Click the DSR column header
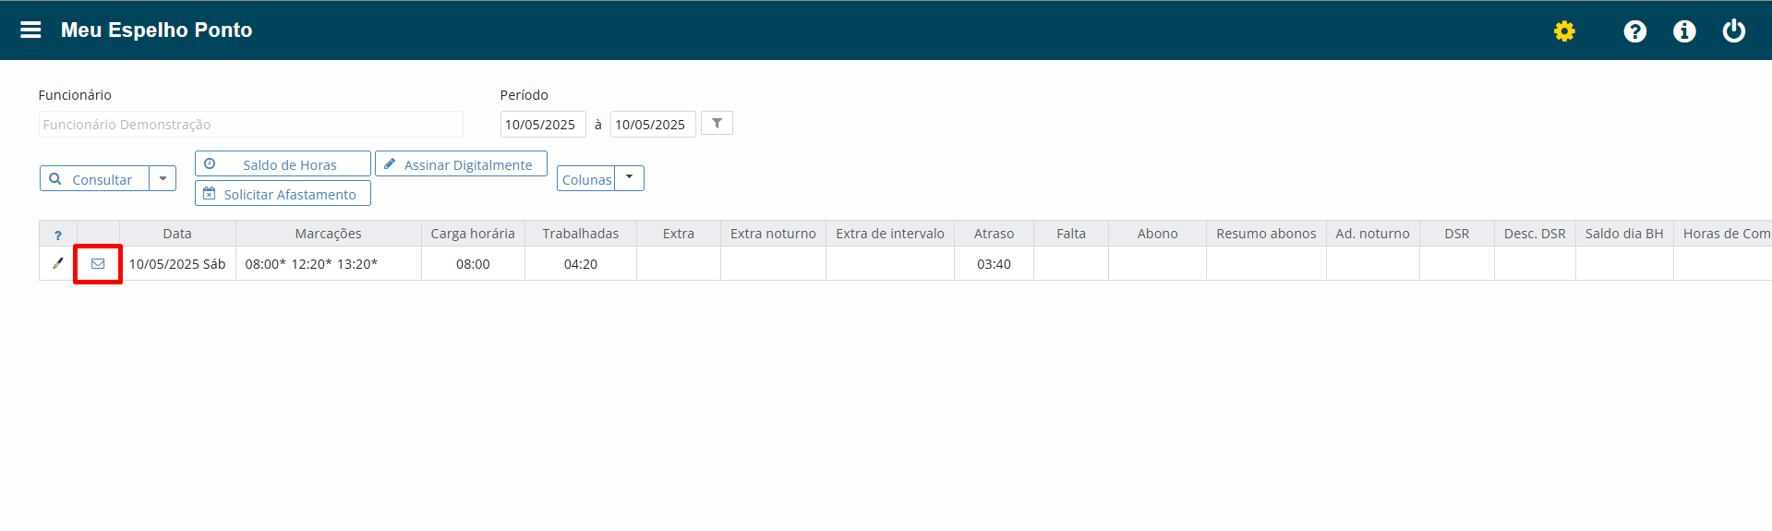Screen dimensions: 1772x531 click(x=1457, y=234)
